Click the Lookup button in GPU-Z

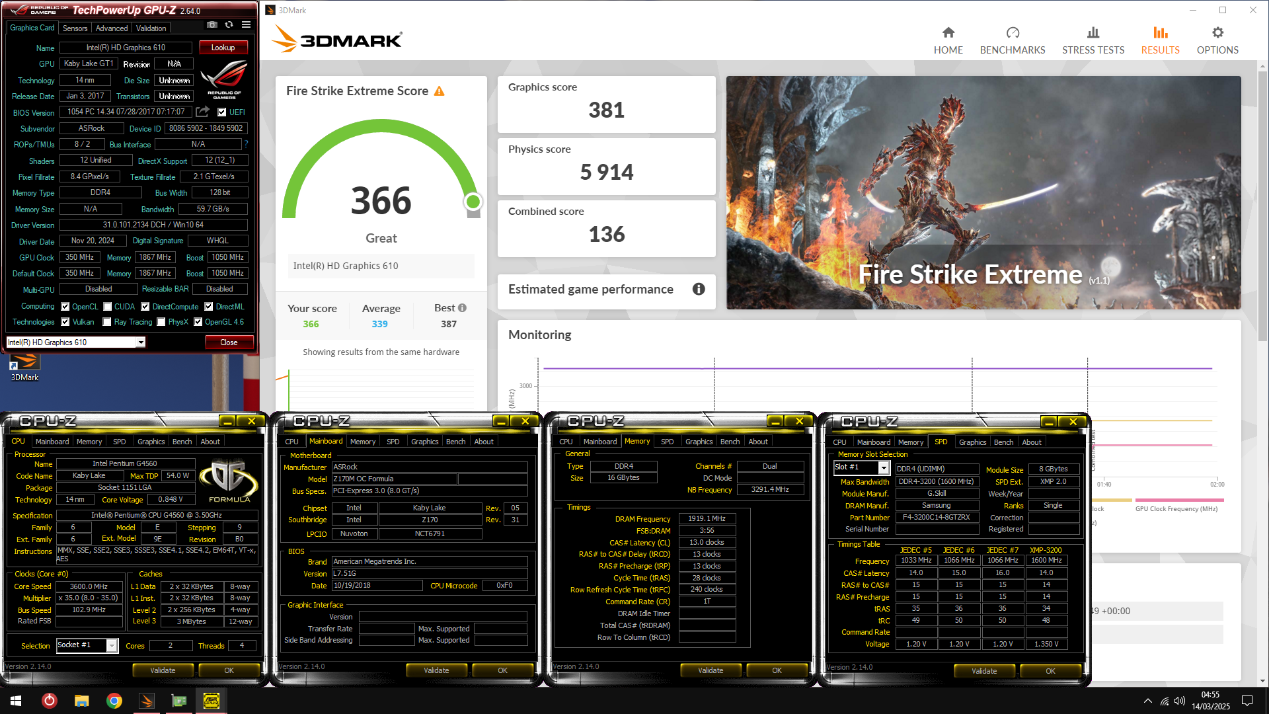pyautogui.click(x=223, y=48)
